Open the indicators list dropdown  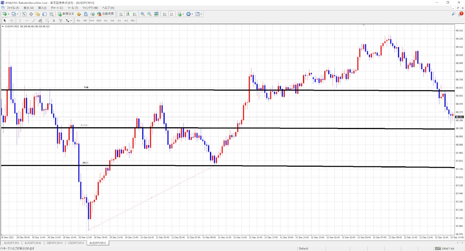coord(180,14)
